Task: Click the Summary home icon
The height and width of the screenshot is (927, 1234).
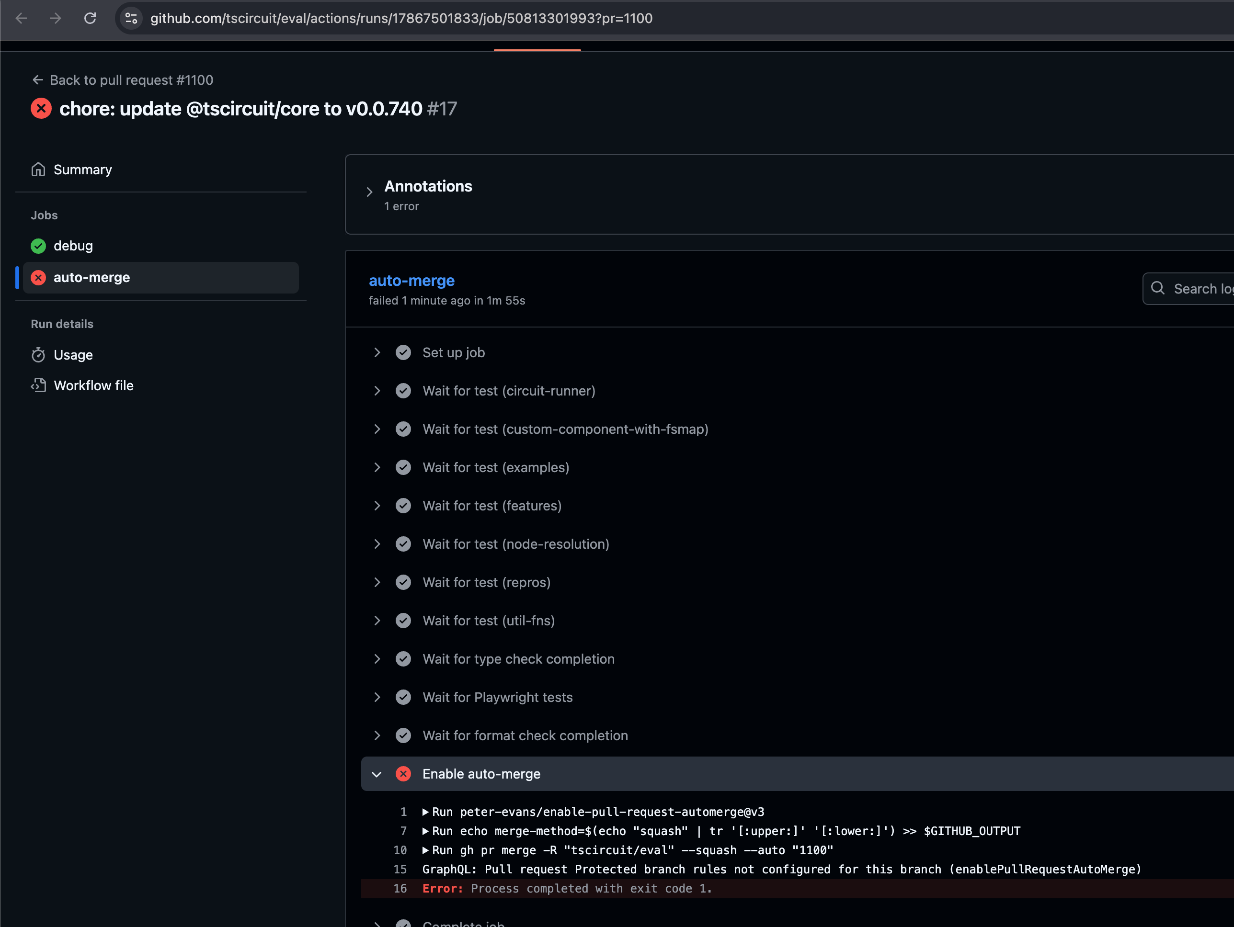Action: [38, 170]
